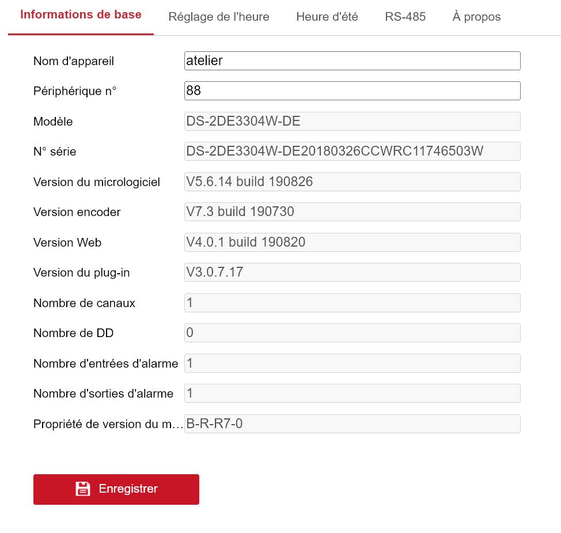Select the N° série field value
This screenshot has width=561, height=533.
point(352,152)
